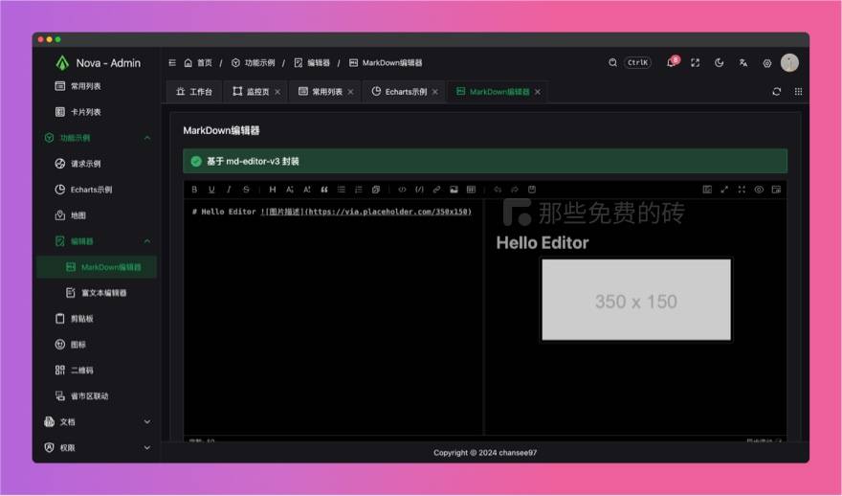The image size is (842, 496).
Task: Open the heading (H) options in the toolbar
Action: click(273, 190)
